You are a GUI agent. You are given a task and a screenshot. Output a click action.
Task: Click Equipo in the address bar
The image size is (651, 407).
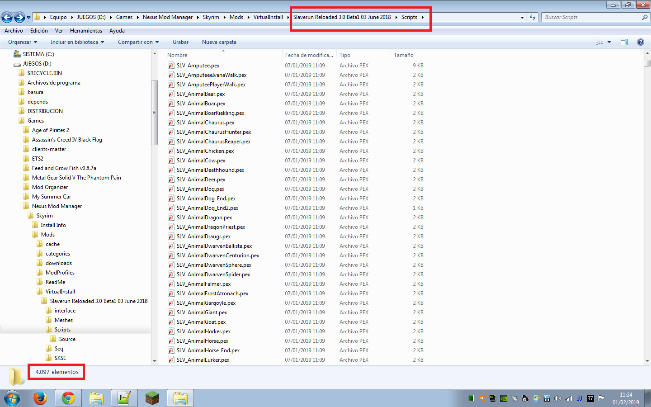coord(58,17)
